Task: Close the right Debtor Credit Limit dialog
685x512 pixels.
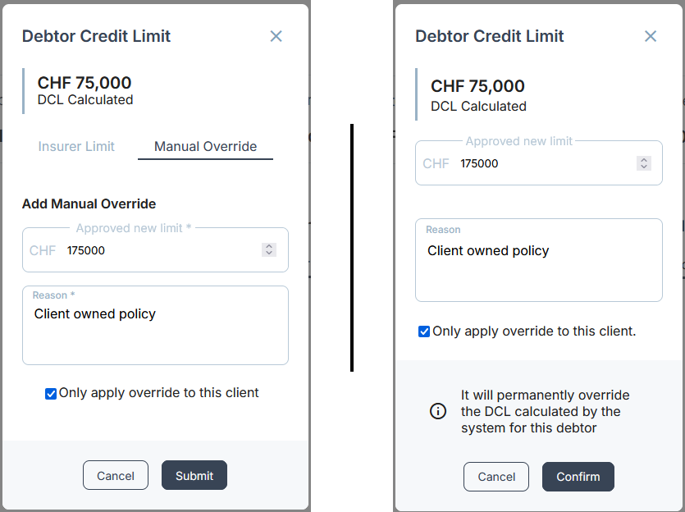Action: click(651, 36)
